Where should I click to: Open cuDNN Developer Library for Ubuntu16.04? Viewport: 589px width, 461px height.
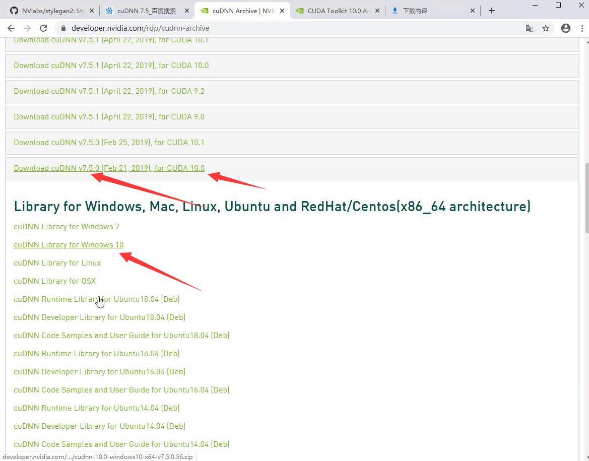[100, 372]
